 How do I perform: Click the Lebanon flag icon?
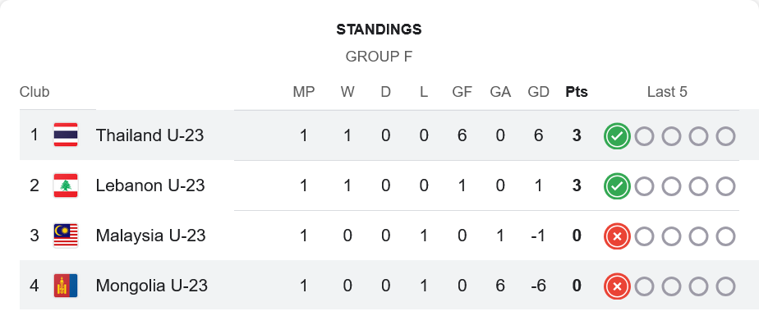tap(66, 185)
